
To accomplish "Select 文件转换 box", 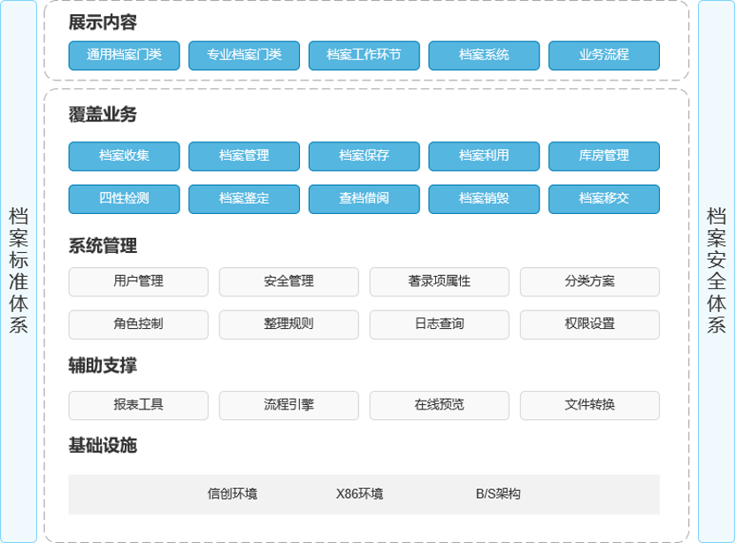I will tap(589, 405).
